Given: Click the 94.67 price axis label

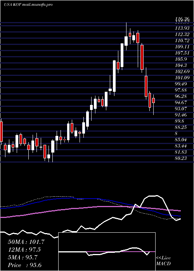Looking at the screenshot, I should pyautogui.click(x=181, y=103).
